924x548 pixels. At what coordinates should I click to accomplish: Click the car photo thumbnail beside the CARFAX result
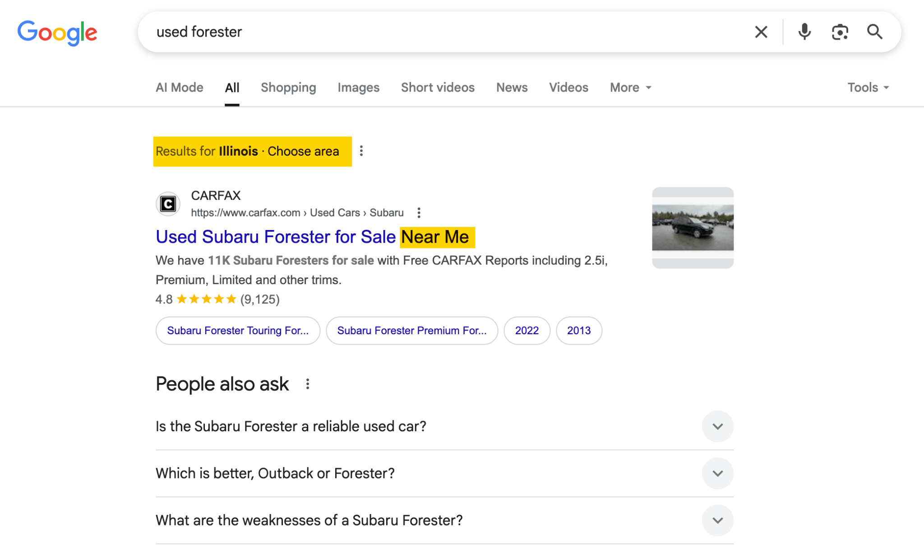(x=693, y=227)
